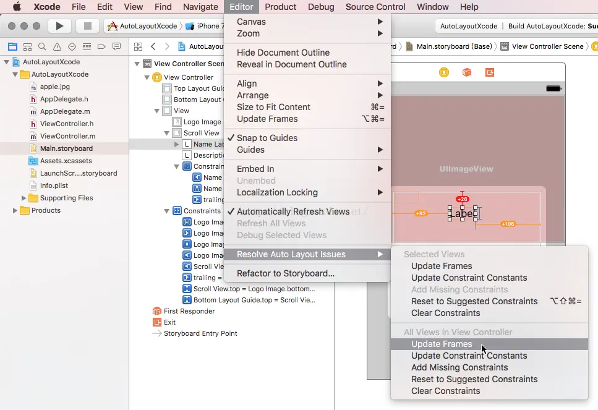Open the Product menu
The image size is (598, 410).
280,7
